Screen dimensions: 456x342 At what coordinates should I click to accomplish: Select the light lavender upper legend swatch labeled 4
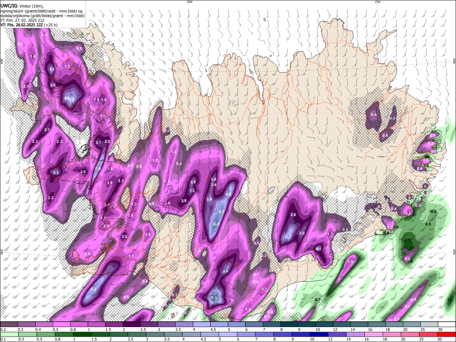(202, 325)
